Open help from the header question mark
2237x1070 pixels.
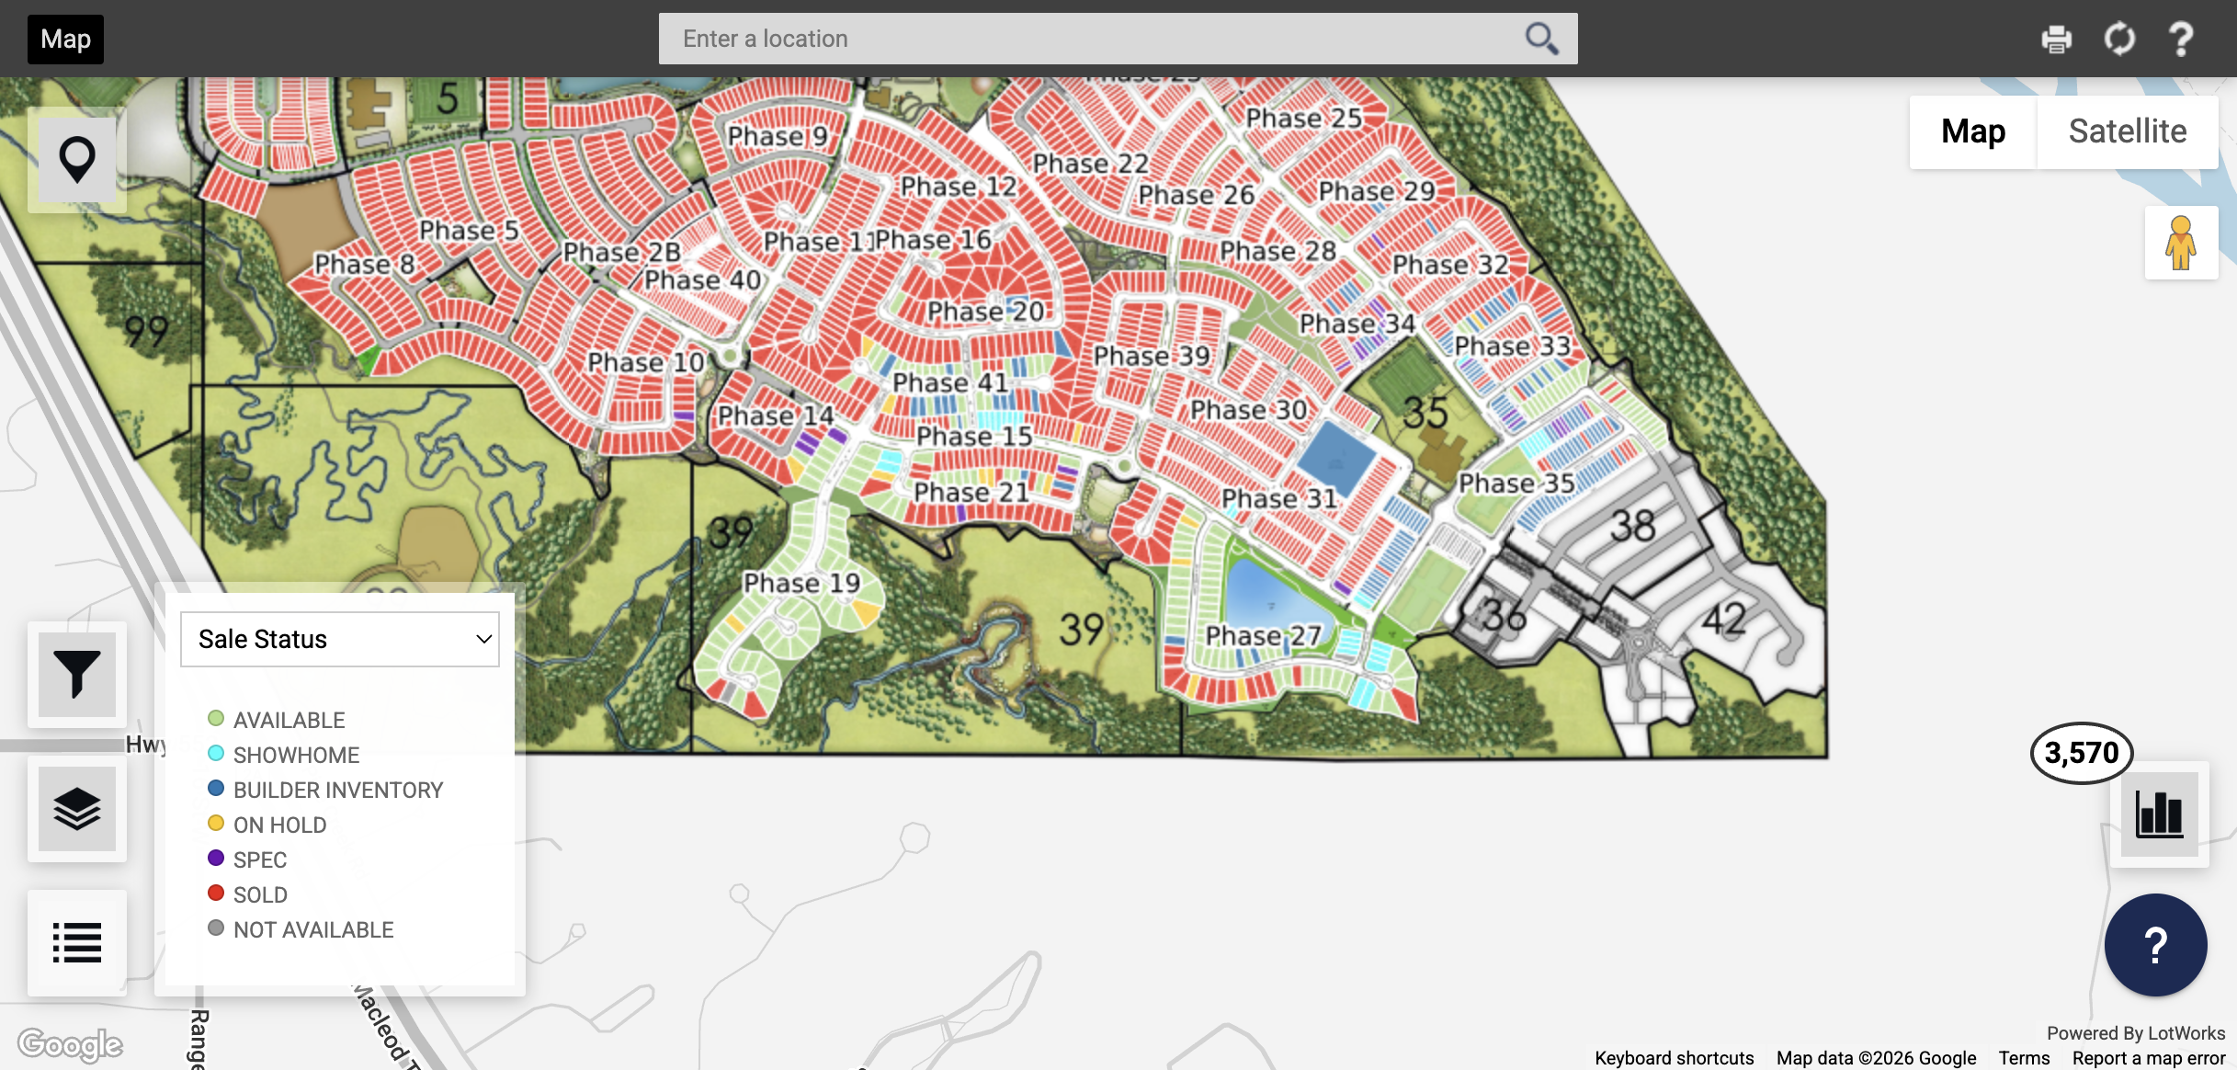[x=2181, y=40]
